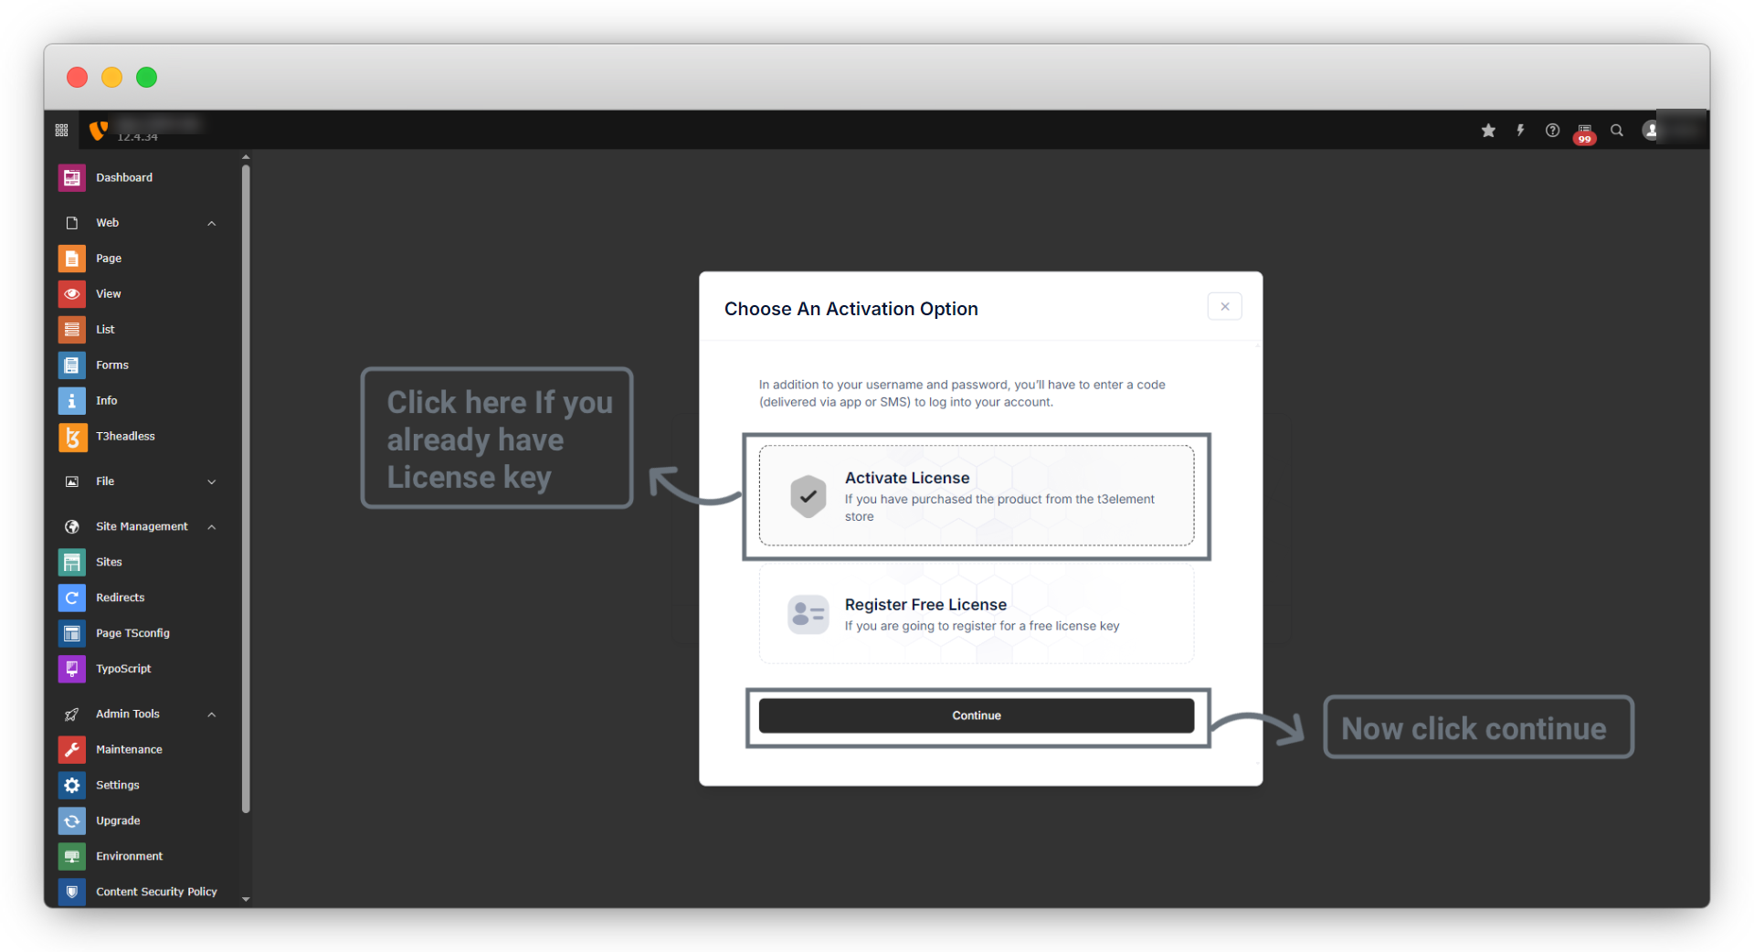Open the Page TSconfig module
The image size is (1754, 952).
pyautogui.click(x=132, y=633)
